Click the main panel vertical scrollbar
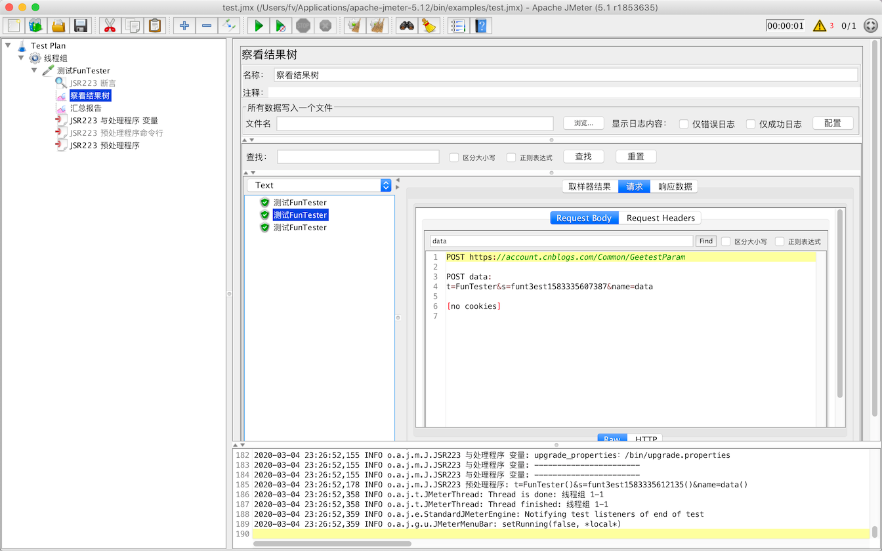This screenshot has height=551, width=882. click(874, 228)
